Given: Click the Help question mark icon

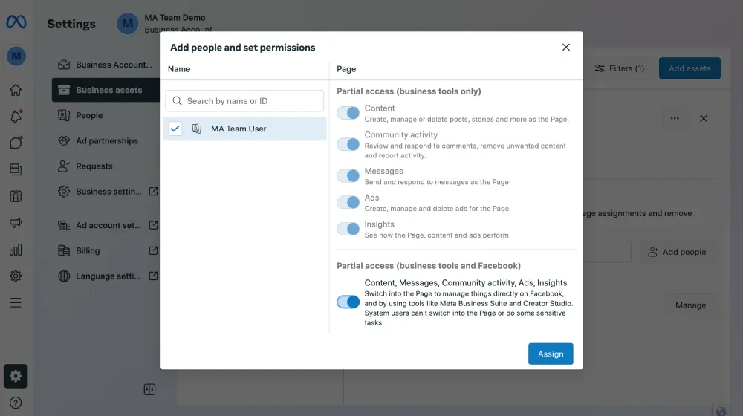Looking at the screenshot, I should click(16, 403).
